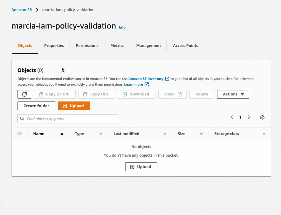Image resolution: width=281 pixels, height=215 pixels.
Task: Click the Download button
Action: click(137, 94)
